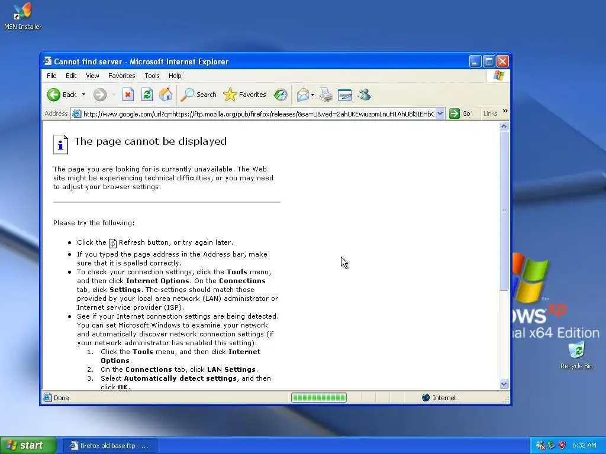Image resolution: width=606 pixels, height=454 pixels.
Task: Click the vertical scrollbar thumb
Action: pos(504,210)
